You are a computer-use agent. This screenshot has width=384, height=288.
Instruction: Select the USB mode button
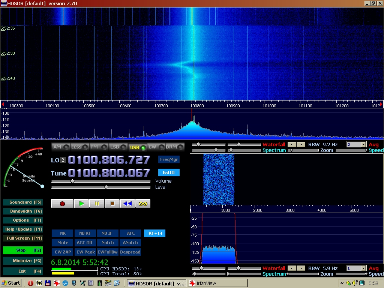coord(137,147)
